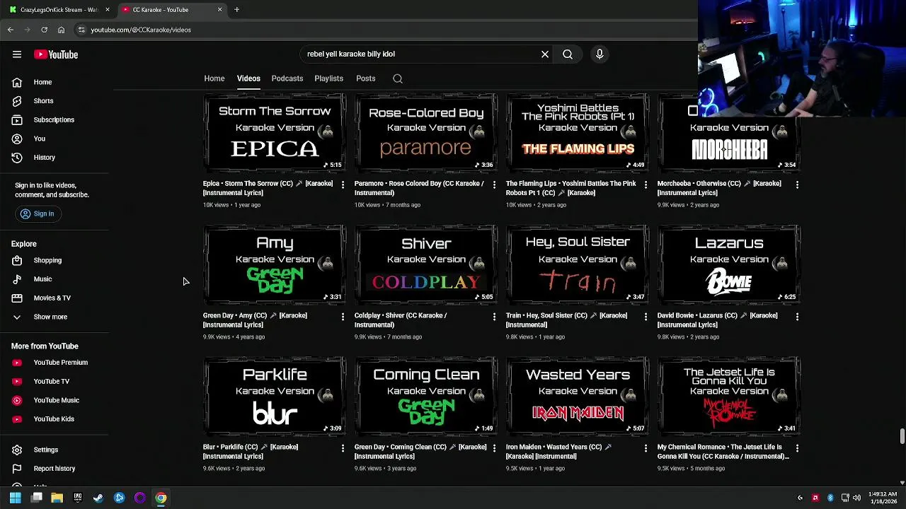The image size is (906, 509).
Task: Play the Hey, Soul Sister Train thumbnail
Action: pos(578,264)
